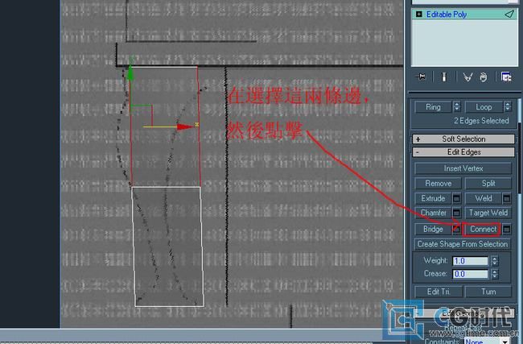The width and height of the screenshot is (523, 344).
Task: Open Connect settings box
Action: tap(507, 229)
